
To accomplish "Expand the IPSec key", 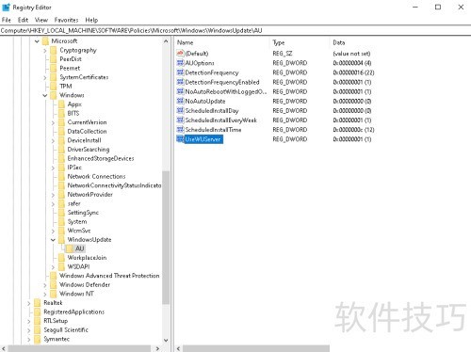I will (x=53, y=168).
